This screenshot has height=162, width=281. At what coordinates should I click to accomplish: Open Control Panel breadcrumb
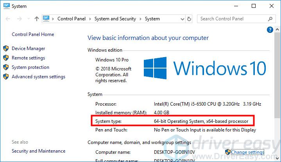point(72,19)
